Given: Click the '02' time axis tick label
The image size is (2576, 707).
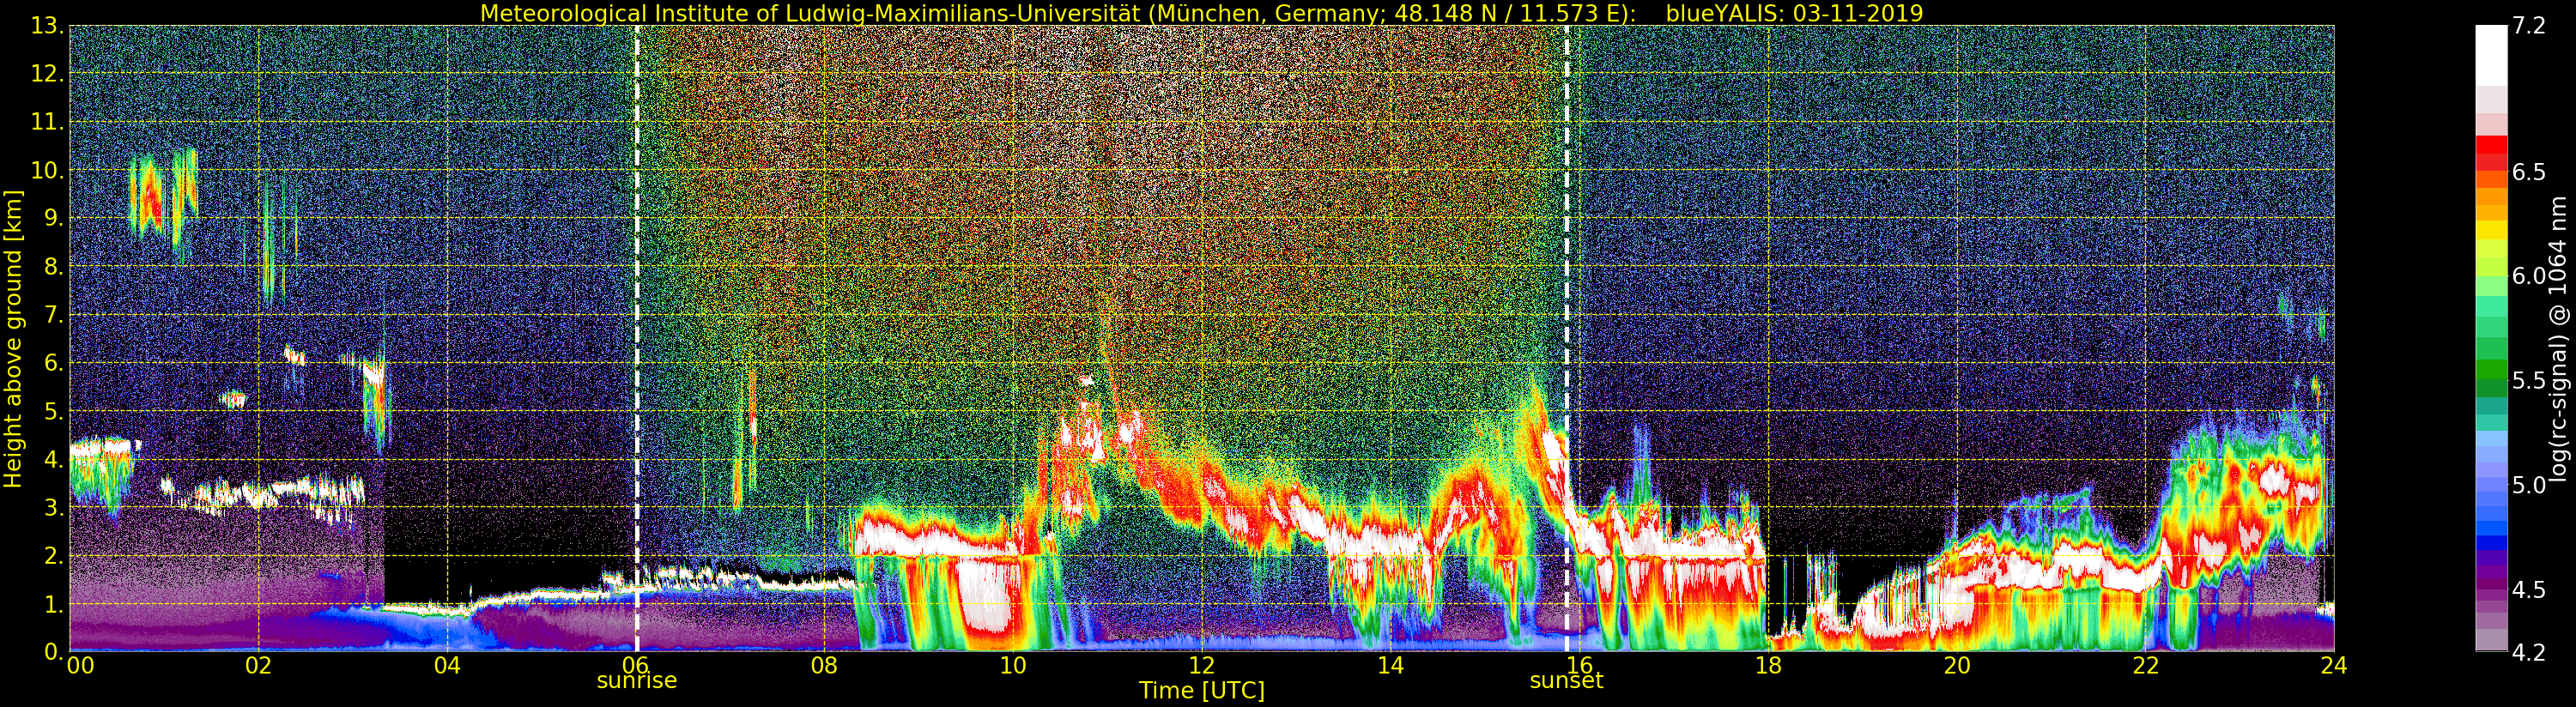Looking at the screenshot, I should coord(259,667).
